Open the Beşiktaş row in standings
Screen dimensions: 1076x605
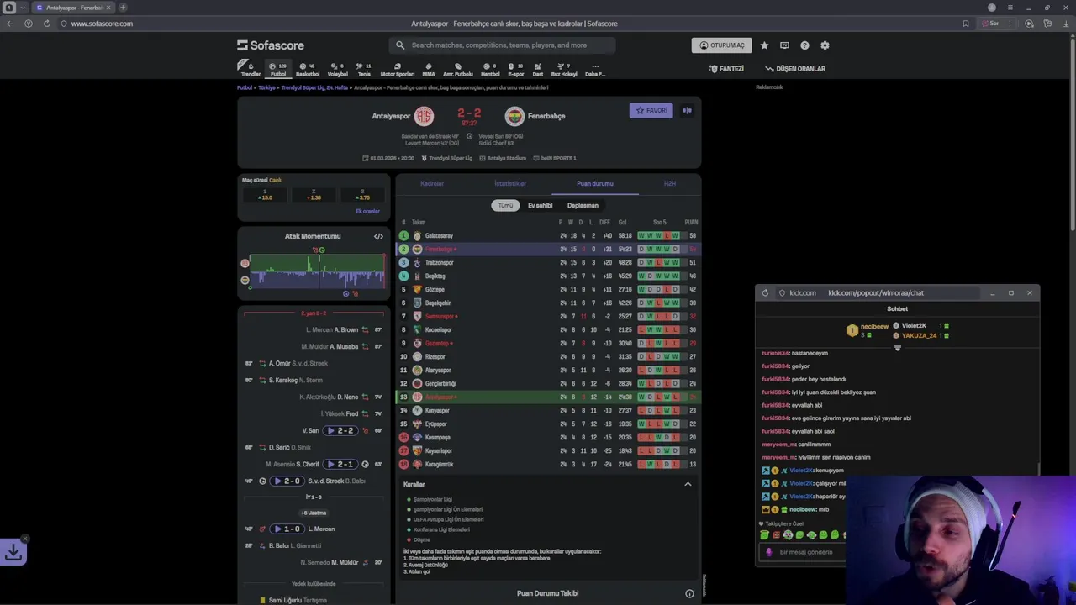[548, 276]
